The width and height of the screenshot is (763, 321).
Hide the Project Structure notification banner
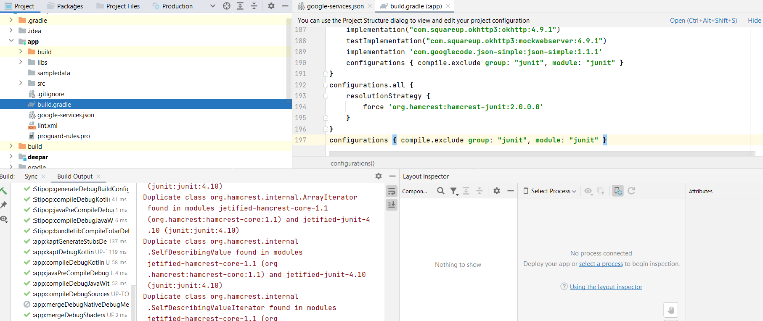pos(754,20)
